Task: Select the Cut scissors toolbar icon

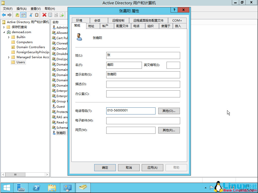Action: pyautogui.click(x=31, y=15)
